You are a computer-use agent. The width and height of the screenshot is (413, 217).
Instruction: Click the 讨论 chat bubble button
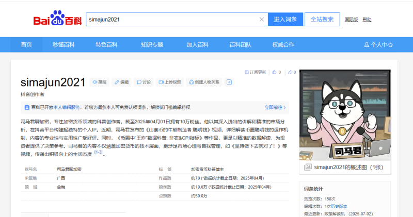pos(144,82)
